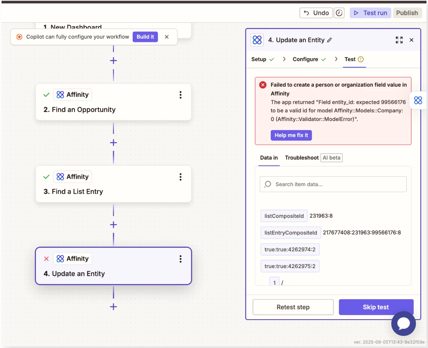Open options menu for Find a List Entry

(180, 177)
